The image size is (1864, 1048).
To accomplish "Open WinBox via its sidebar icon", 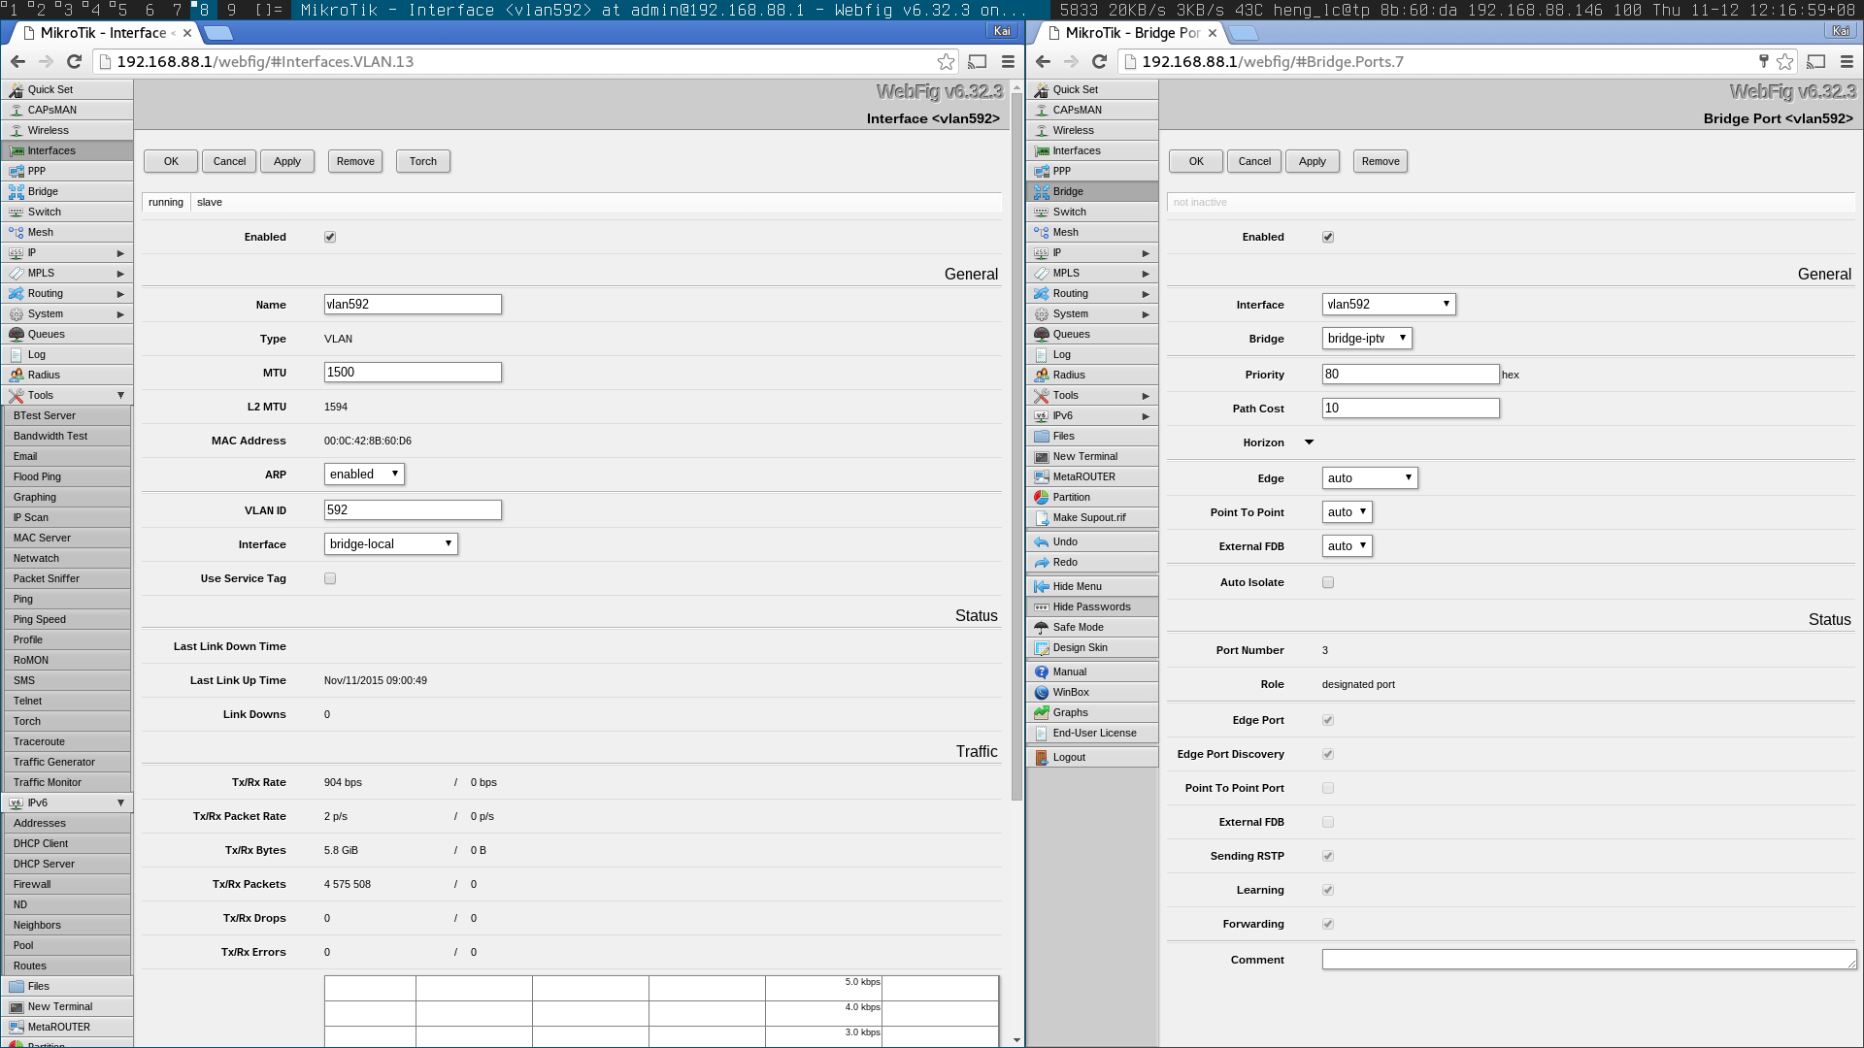I will tap(1042, 692).
